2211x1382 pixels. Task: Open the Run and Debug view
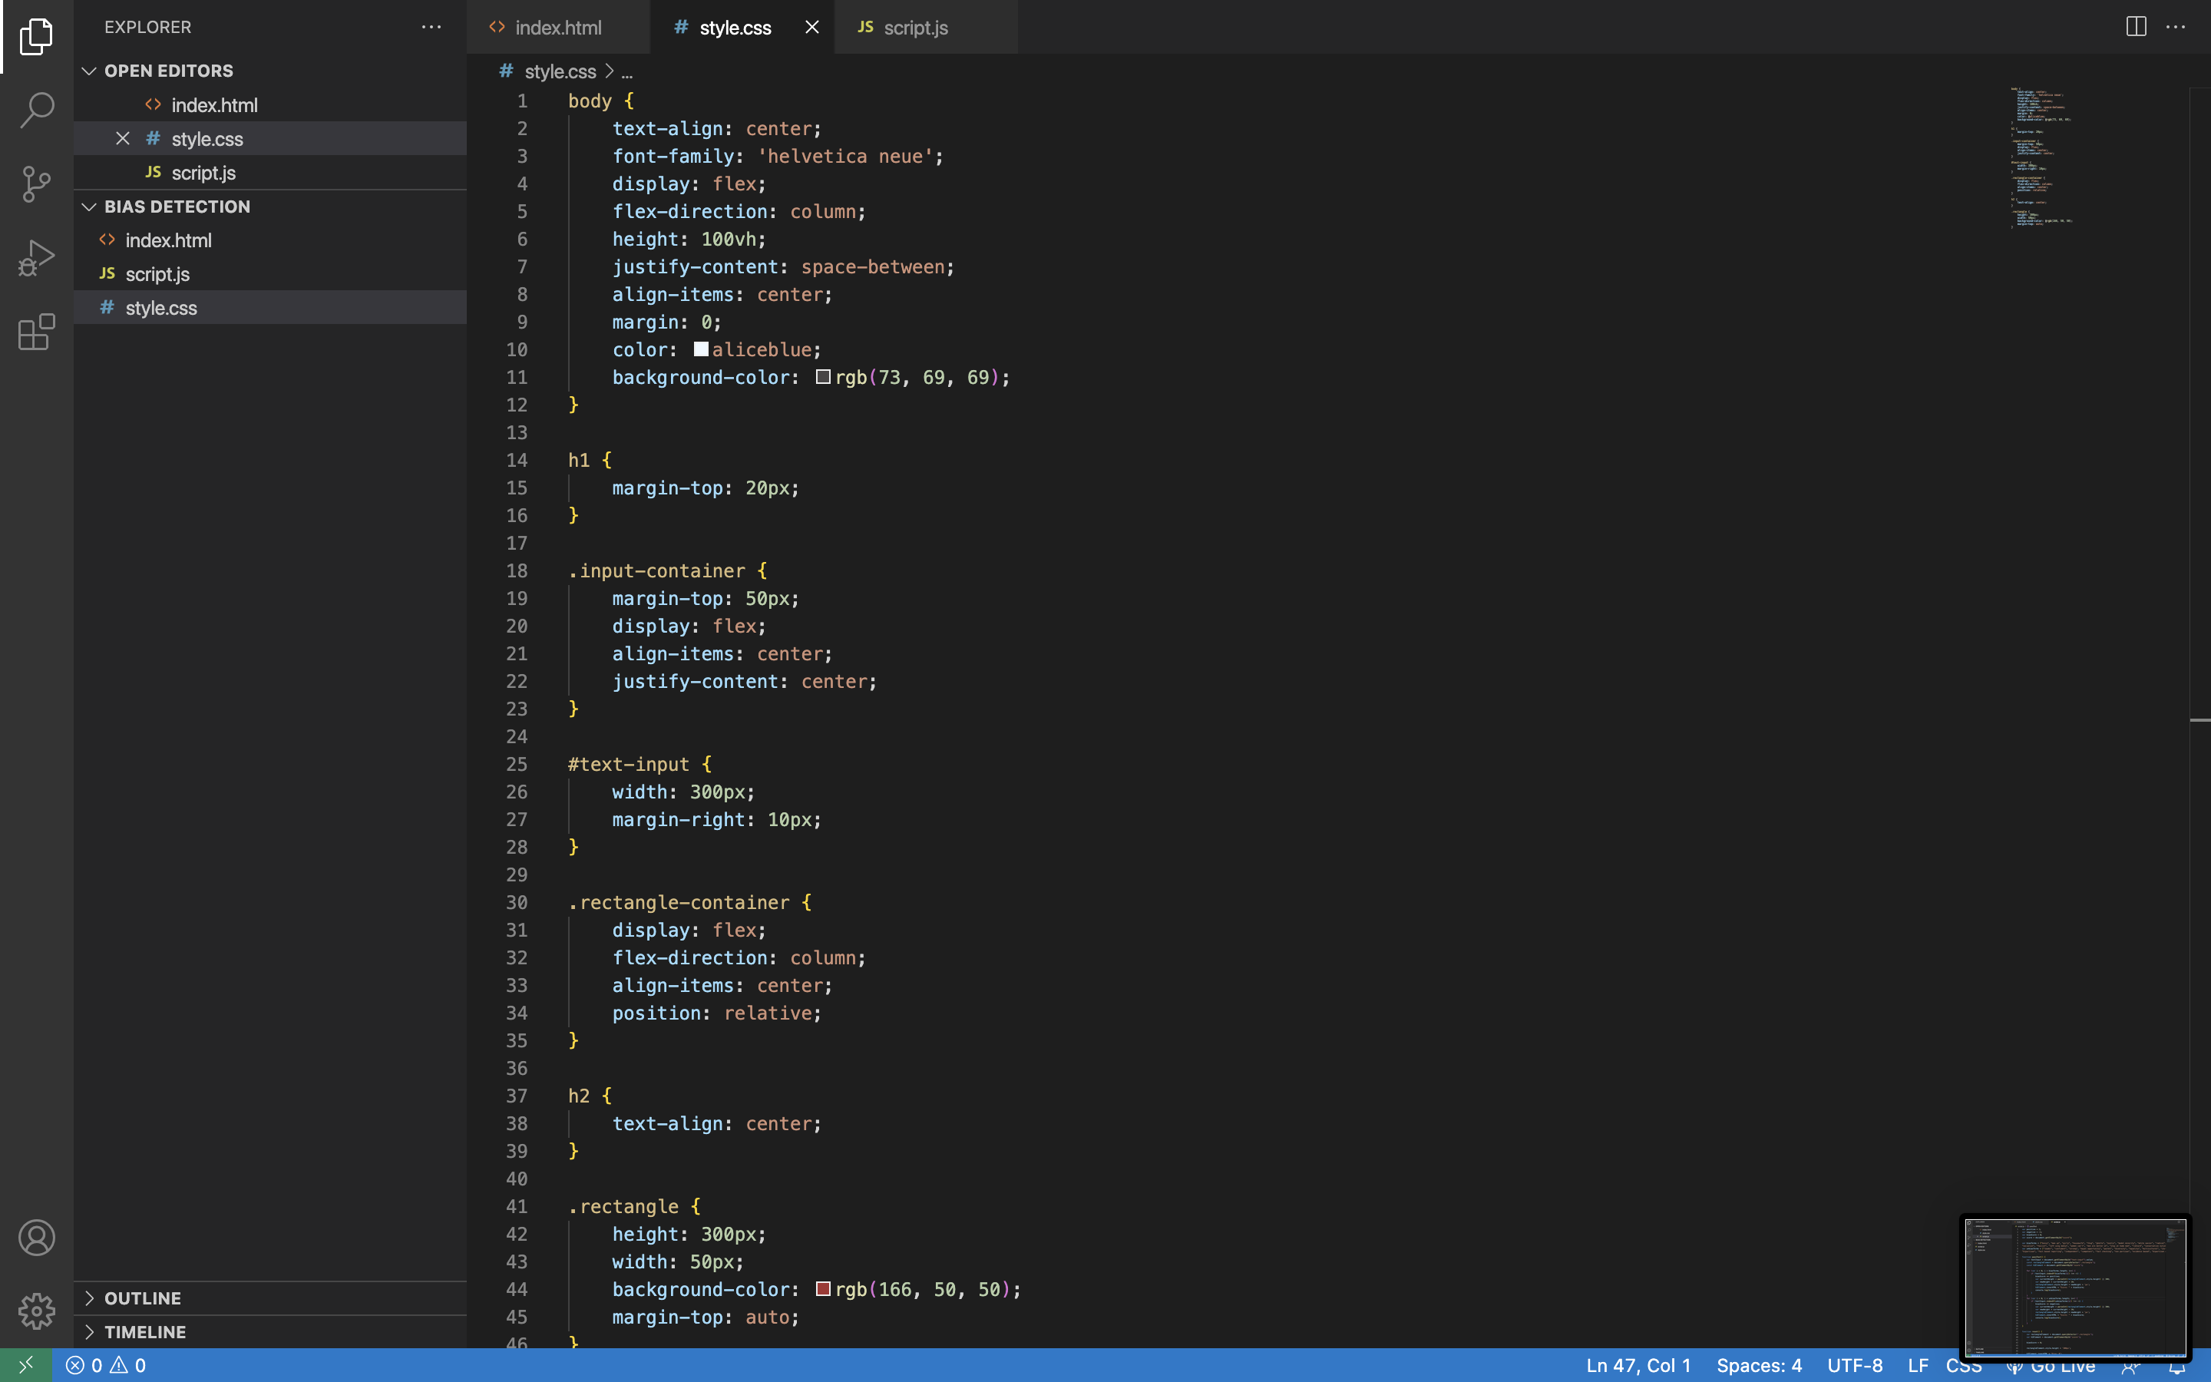(37, 258)
